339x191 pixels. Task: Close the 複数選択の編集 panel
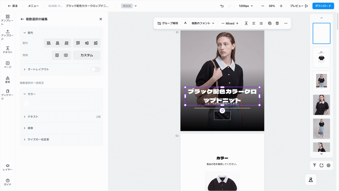point(101,19)
